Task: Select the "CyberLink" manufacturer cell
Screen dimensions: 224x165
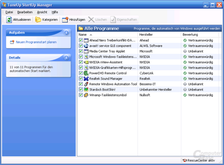Action: tap(146, 73)
